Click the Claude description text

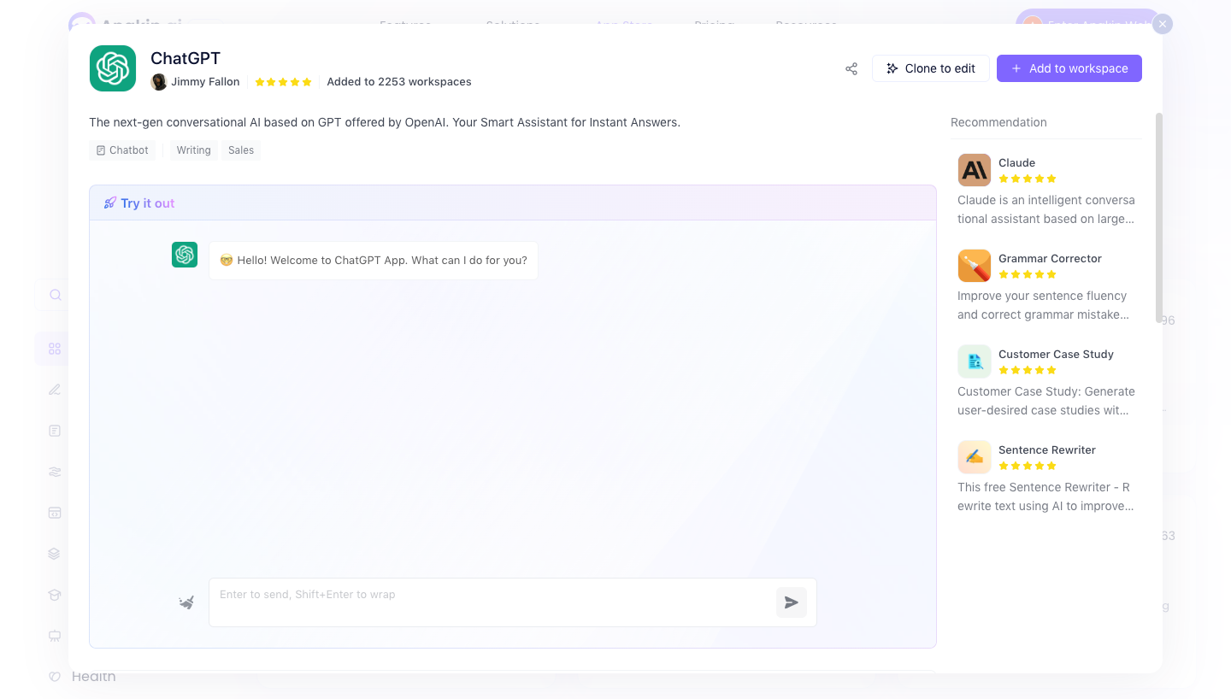[x=1046, y=209]
